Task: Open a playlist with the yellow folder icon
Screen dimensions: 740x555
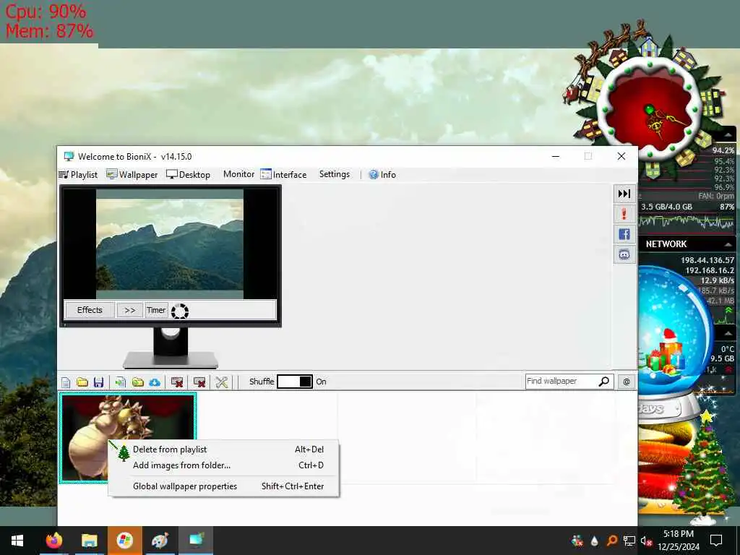Action: click(82, 382)
